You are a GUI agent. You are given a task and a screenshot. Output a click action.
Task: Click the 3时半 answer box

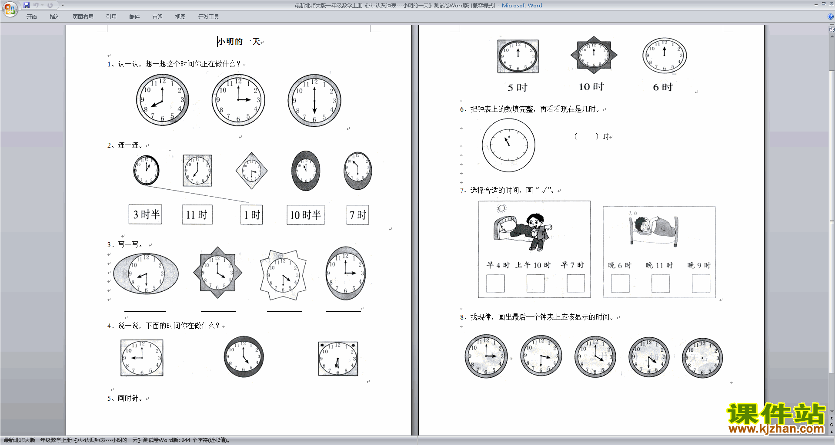click(x=145, y=214)
